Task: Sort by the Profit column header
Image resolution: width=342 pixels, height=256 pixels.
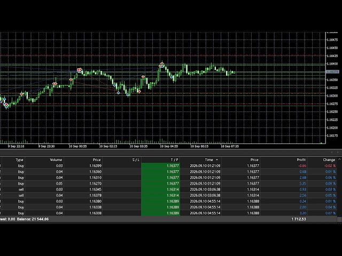Action: 301,160
